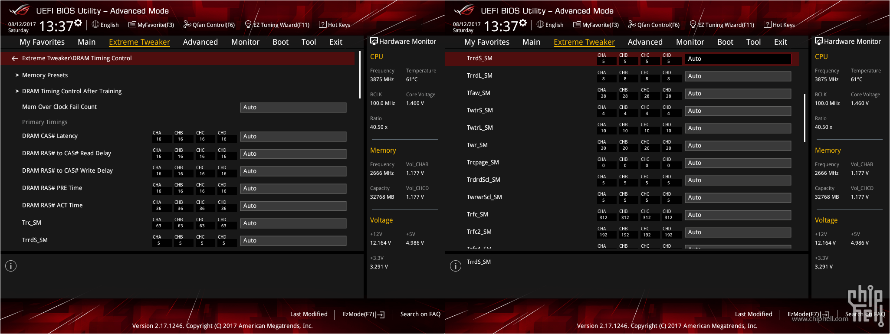Image resolution: width=890 pixels, height=334 pixels.
Task: Select TwtrL_SM Auto field
Action: pos(738,128)
